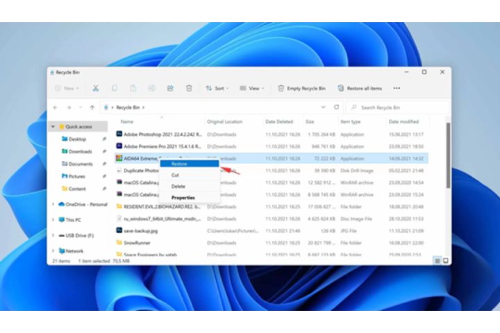This screenshot has width=500, height=333.
Task: Select Network in sidebar
Action: (x=71, y=251)
